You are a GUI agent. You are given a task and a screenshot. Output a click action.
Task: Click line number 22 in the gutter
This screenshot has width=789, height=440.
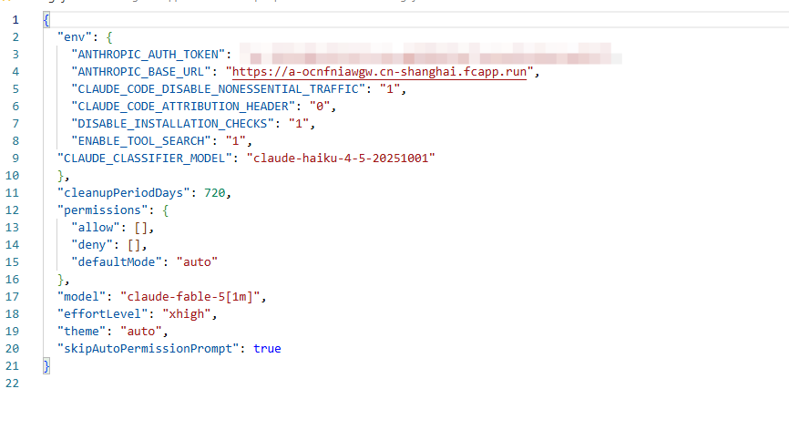point(12,384)
